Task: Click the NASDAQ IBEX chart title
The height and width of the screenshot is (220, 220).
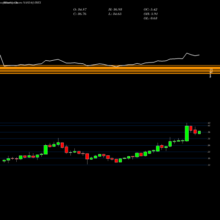Action: (32, 3)
